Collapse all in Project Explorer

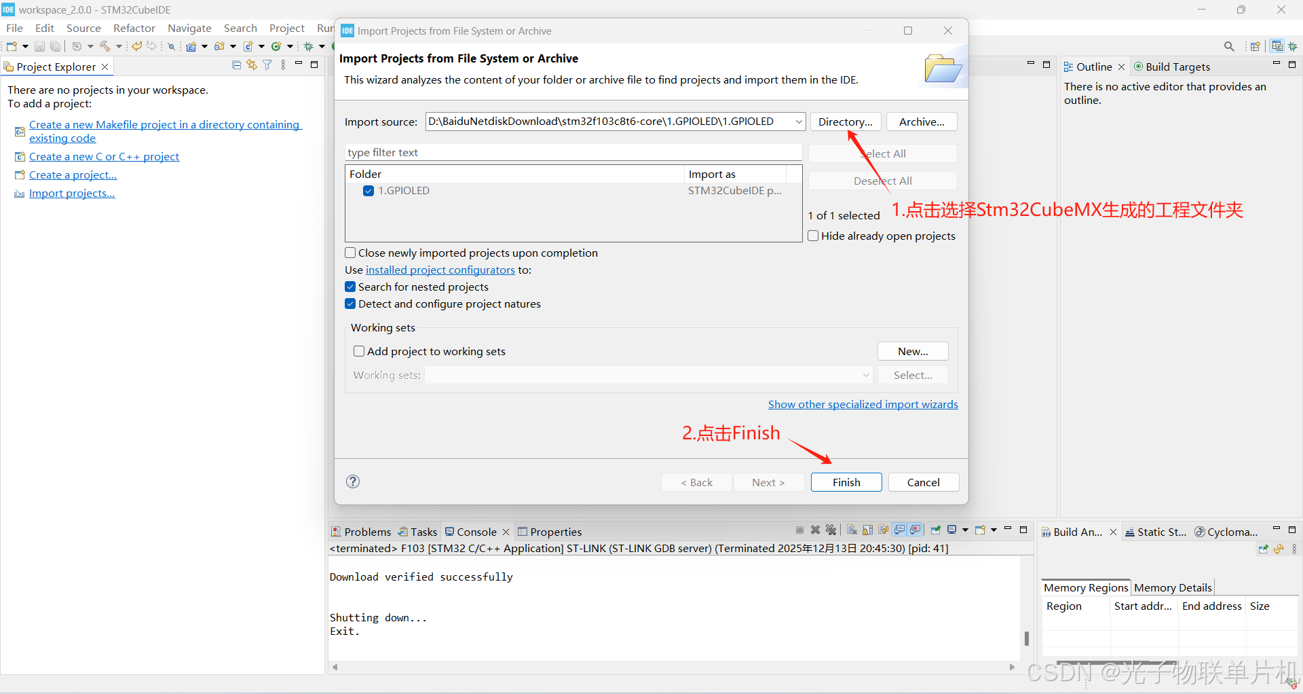pyautogui.click(x=236, y=65)
